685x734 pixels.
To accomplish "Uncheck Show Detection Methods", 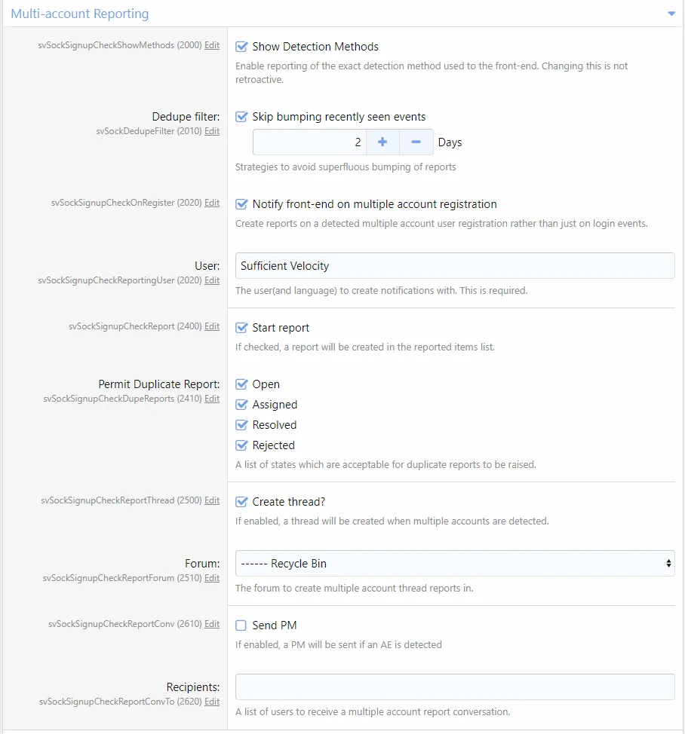I will coord(242,47).
